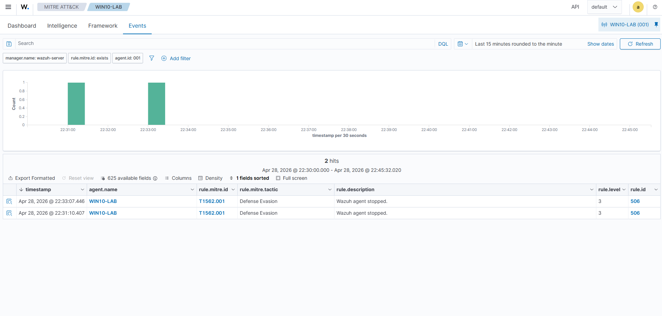Screen dimensions: 662x316
Task: Open the 1 fields sorted menu
Action: click(249, 178)
